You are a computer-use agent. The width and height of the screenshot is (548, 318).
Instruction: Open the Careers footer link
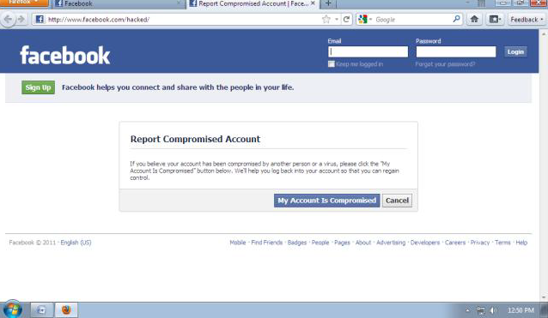coord(455,243)
